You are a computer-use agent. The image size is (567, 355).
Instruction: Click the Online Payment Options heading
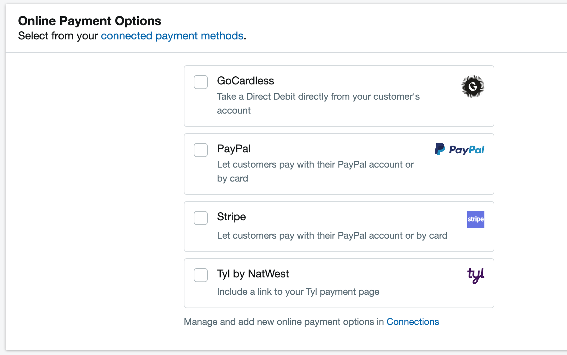click(x=89, y=21)
